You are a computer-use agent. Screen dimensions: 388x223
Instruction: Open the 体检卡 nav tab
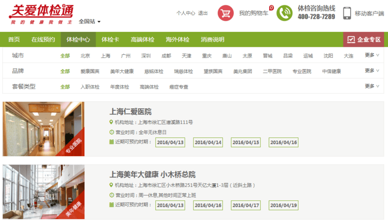tap(111, 40)
